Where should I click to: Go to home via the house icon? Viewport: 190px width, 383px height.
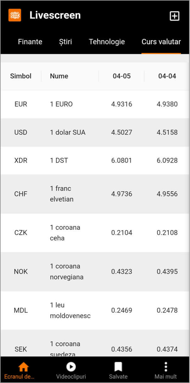tap(24, 367)
